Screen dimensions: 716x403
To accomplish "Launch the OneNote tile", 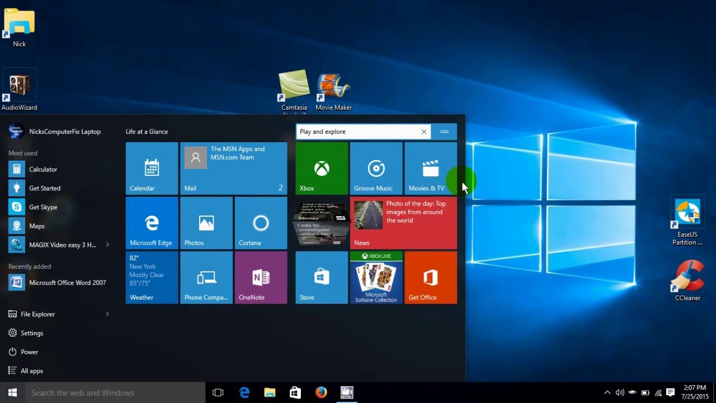I will (261, 278).
